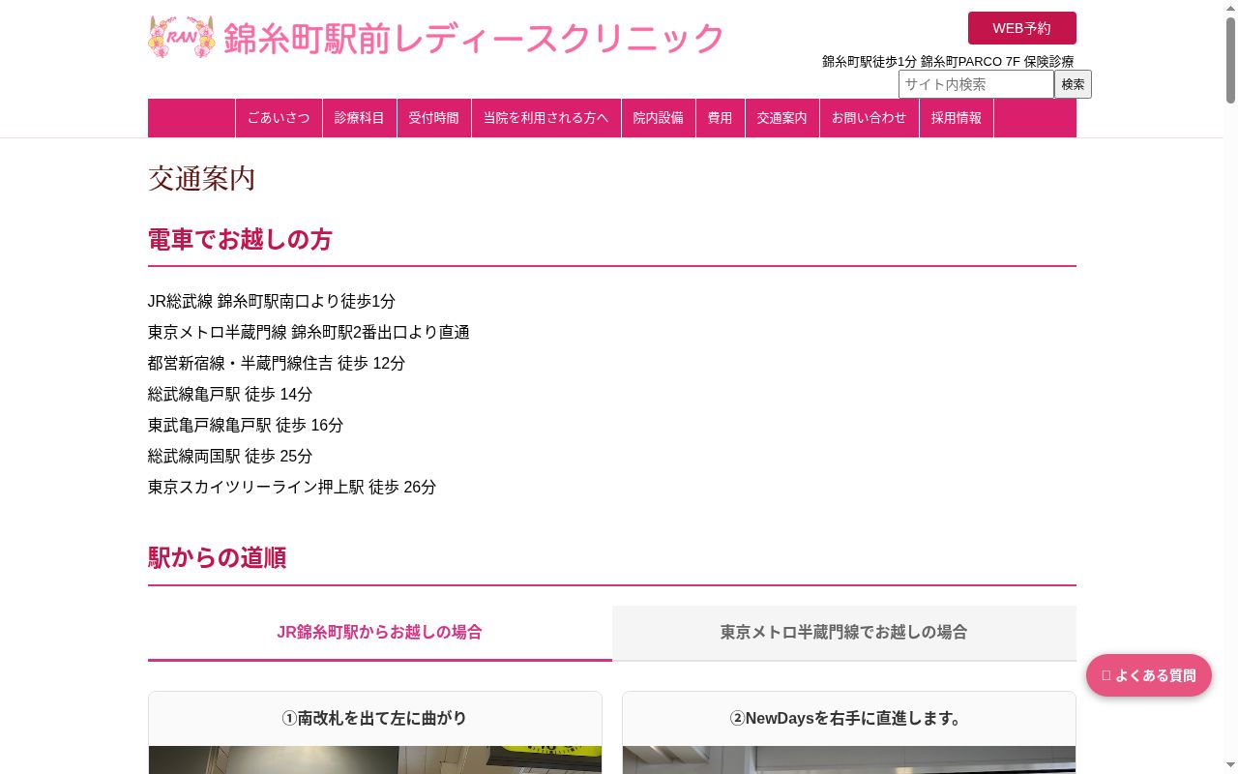Open the 診療科目 menu item
The image size is (1238, 774).
pyautogui.click(x=360, y=118)
